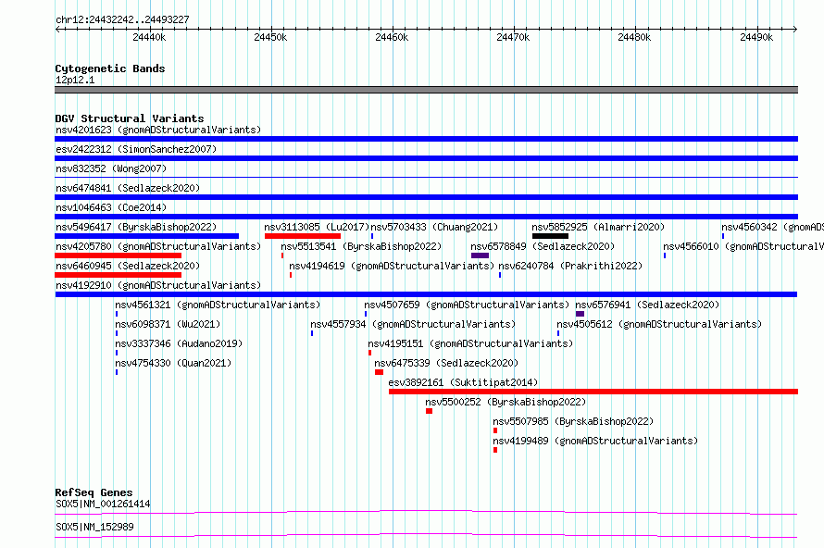This screenshot has width=824, height=548.
Task: Click the blue bar under nsv4192910
Action: pos(426,294)
